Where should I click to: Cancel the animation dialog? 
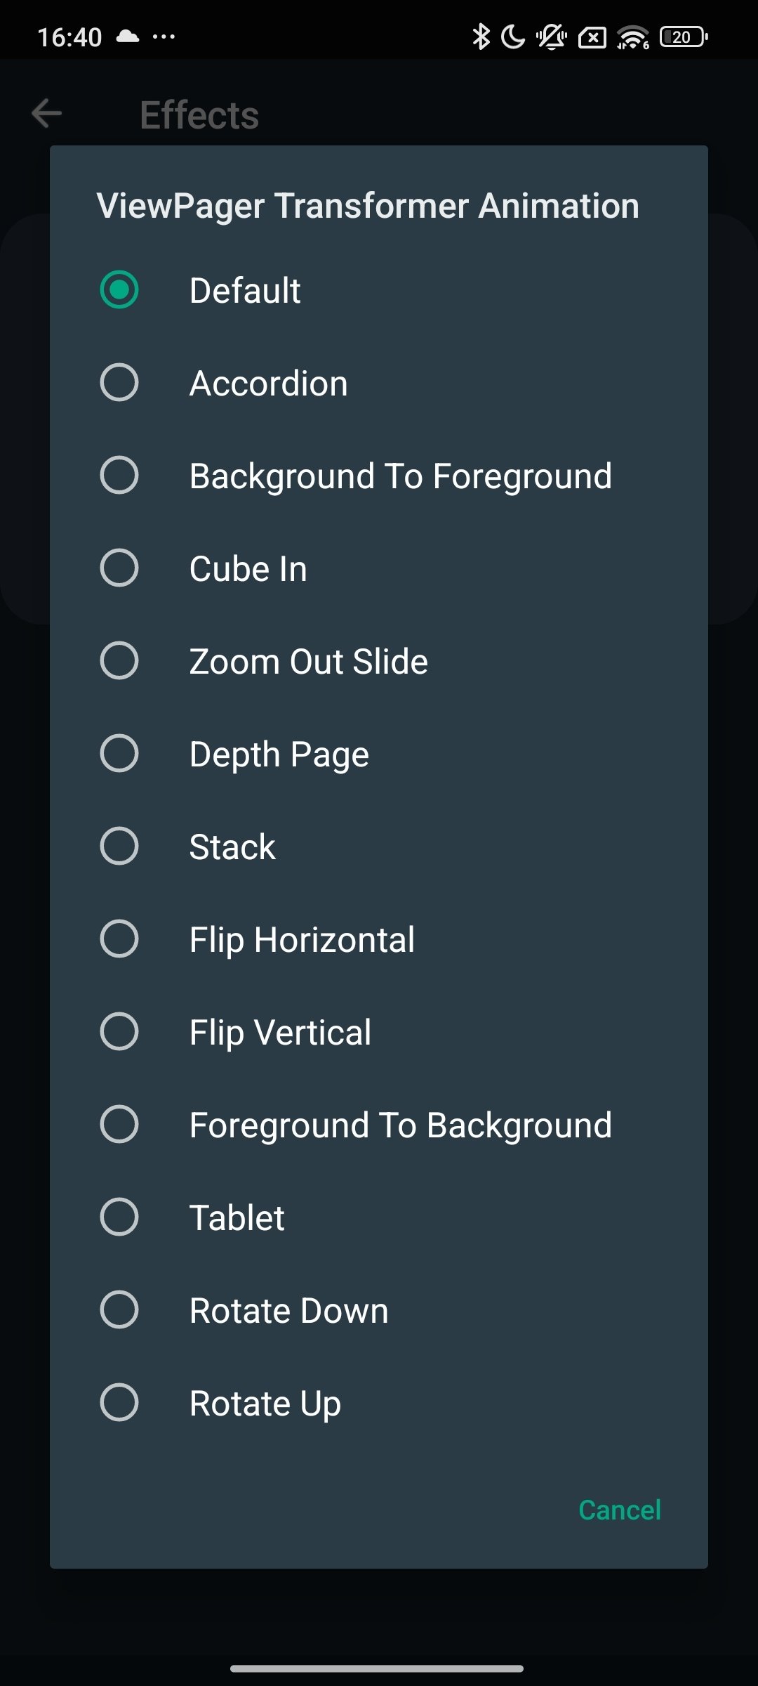(620, 1509)
